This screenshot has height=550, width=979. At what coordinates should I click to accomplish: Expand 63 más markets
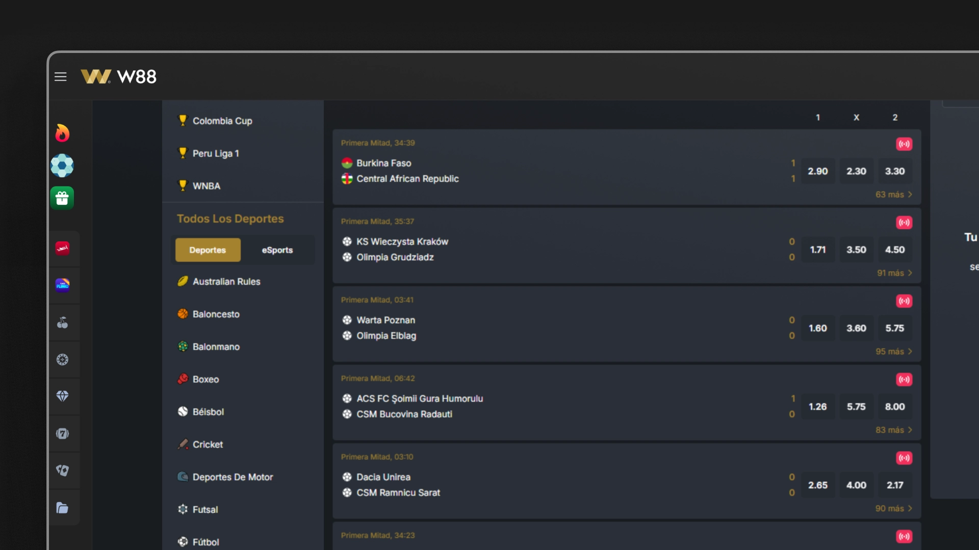pos(894,195)
